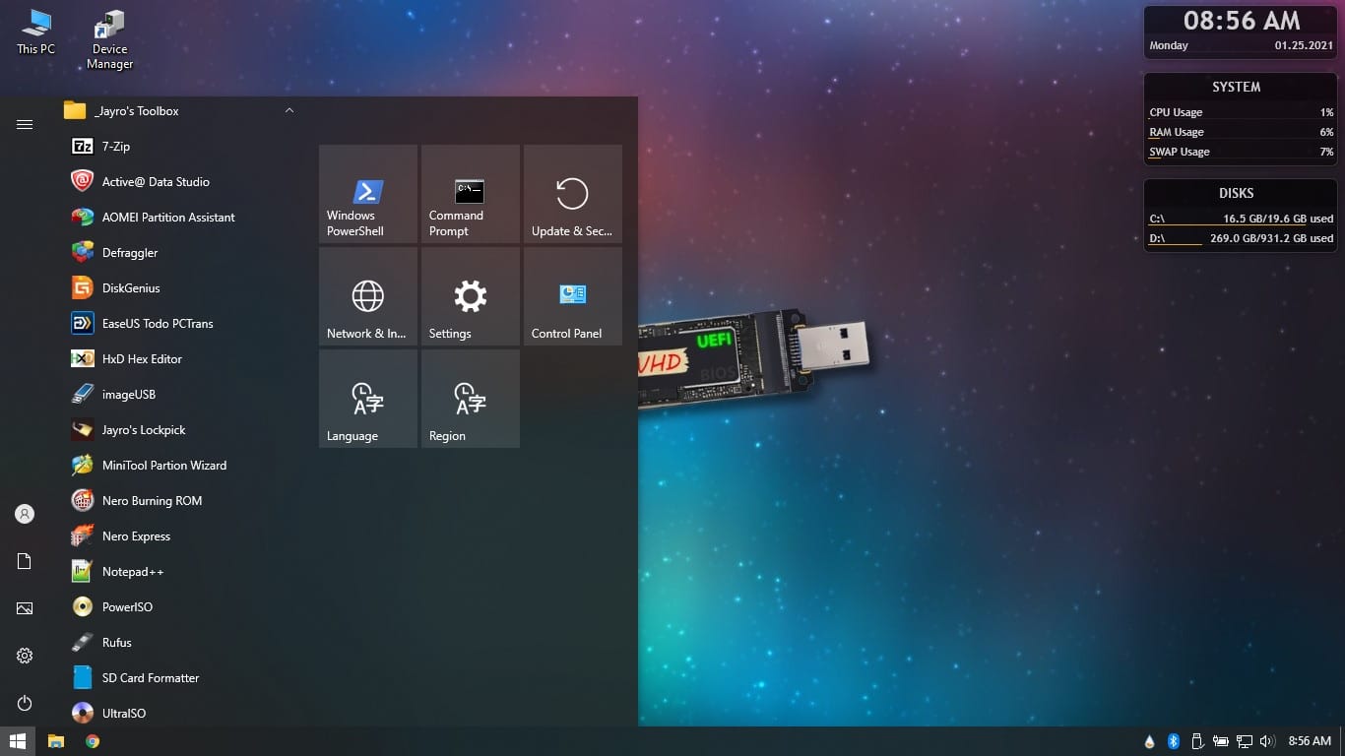Click the Power icon in Start
1345x756 pixels.
pyautogui.click(x=25, y=703)
